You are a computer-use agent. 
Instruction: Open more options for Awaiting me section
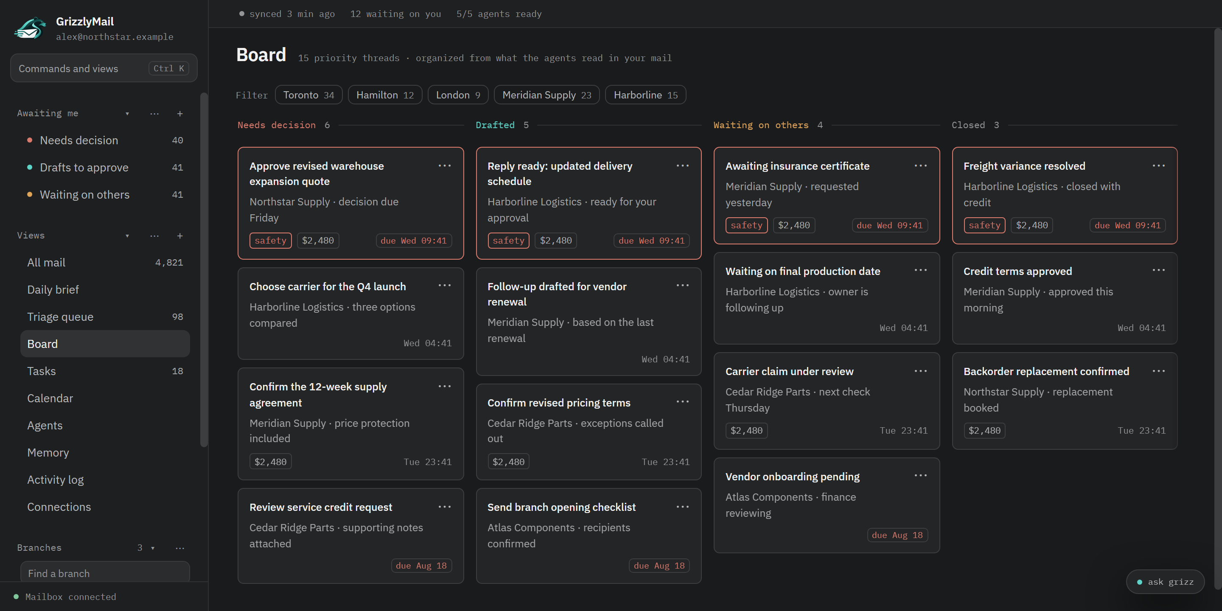coord(154,113)
